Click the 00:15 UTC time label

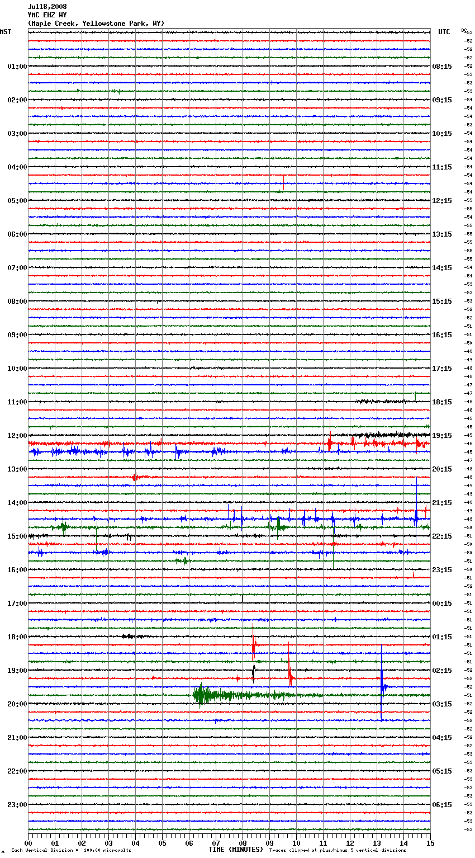tap(442, 604)
